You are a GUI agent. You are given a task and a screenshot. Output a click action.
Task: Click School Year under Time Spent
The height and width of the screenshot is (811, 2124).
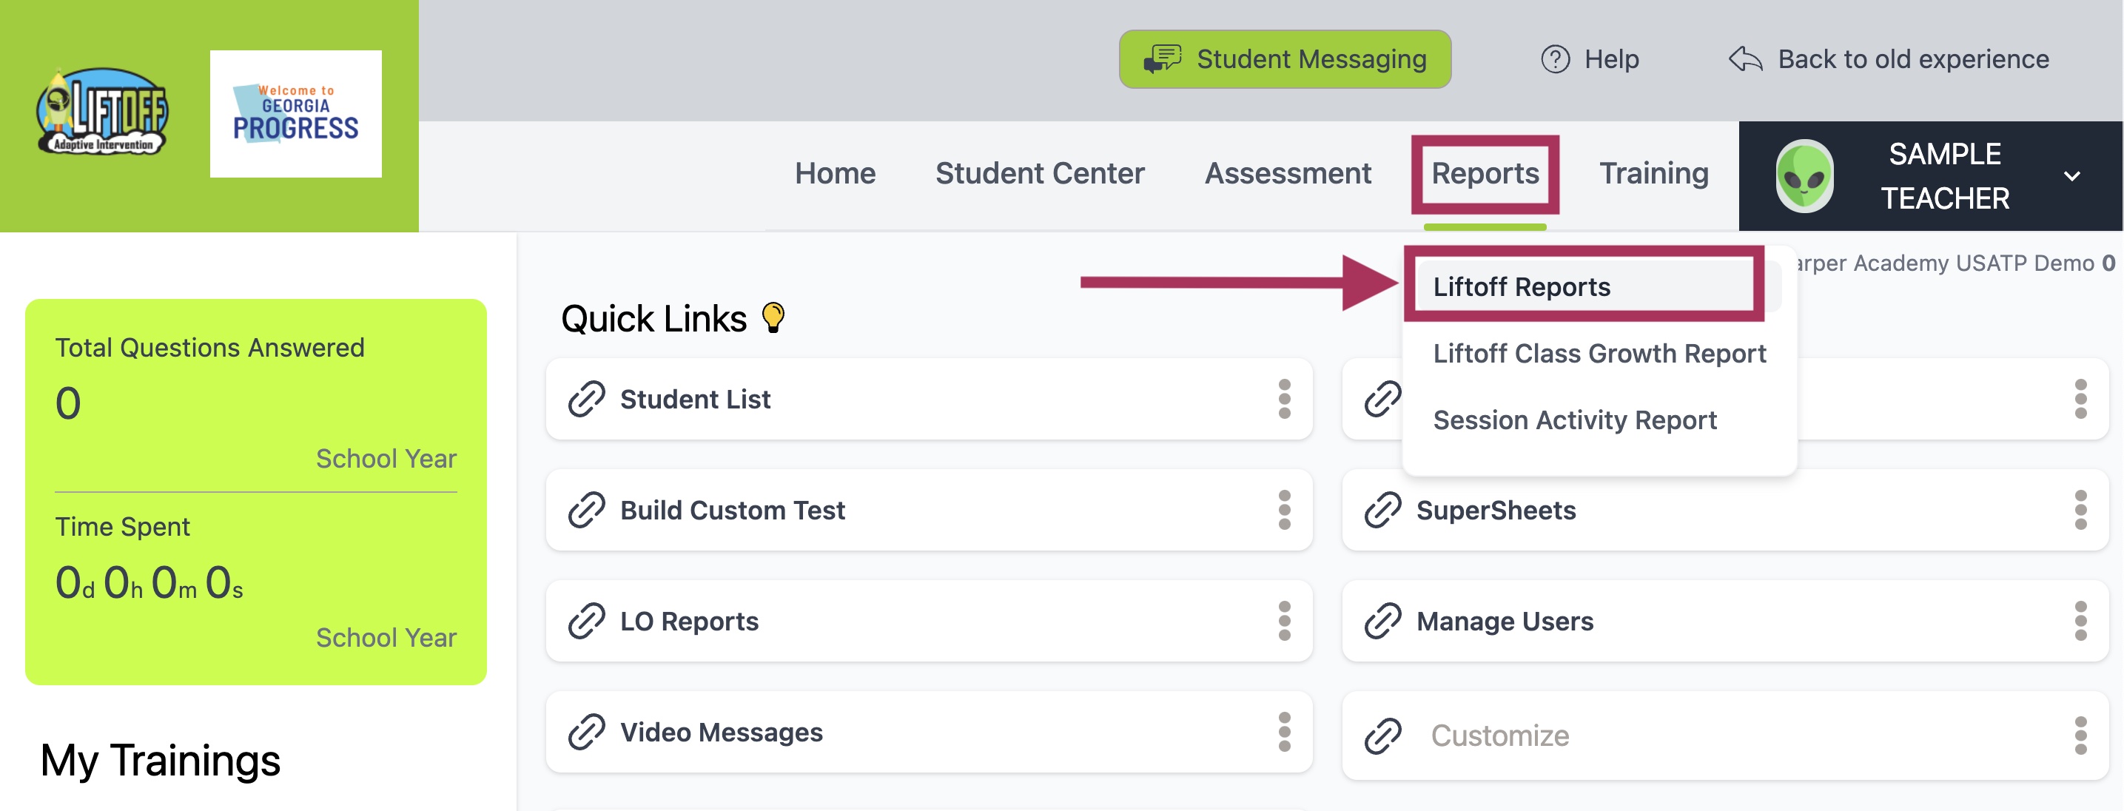pos(386,638)
